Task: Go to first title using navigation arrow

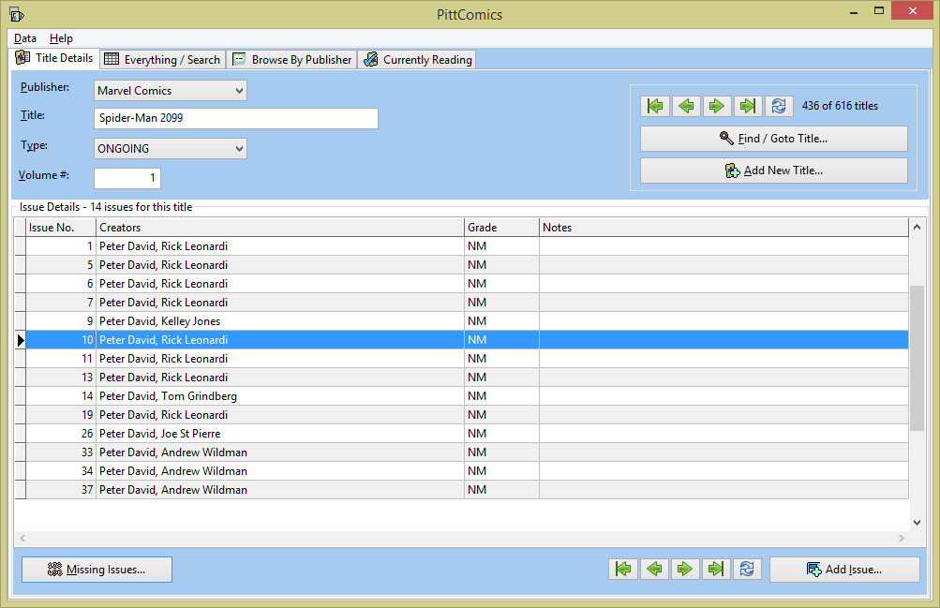Action: click(655, 106)
